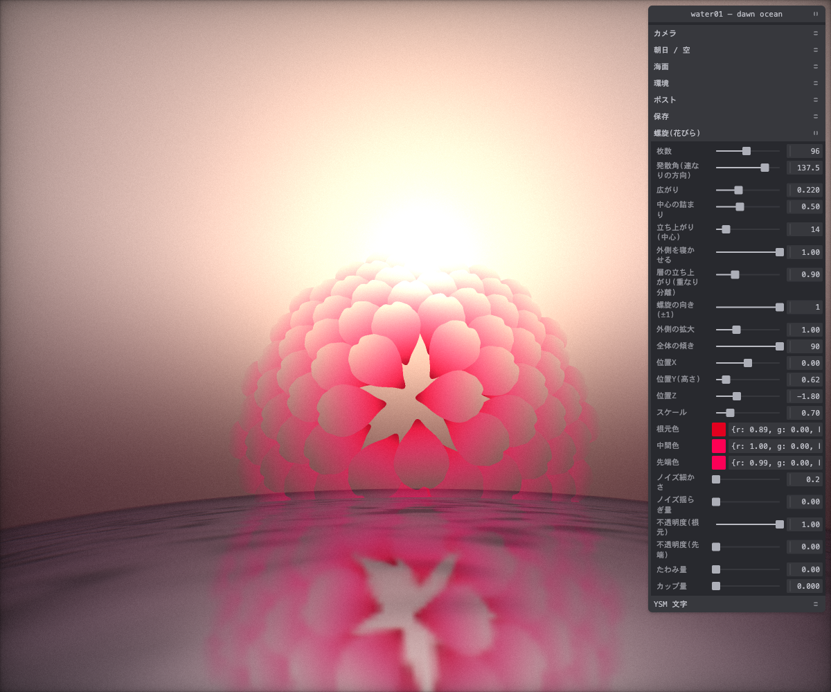
Task: Click the 不透明度(根元) value field
Action: point(805,524)
